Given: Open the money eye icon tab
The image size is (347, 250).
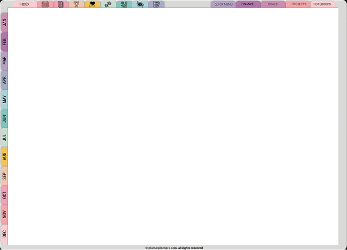Looking at the screenshot, I should (140, 4).
